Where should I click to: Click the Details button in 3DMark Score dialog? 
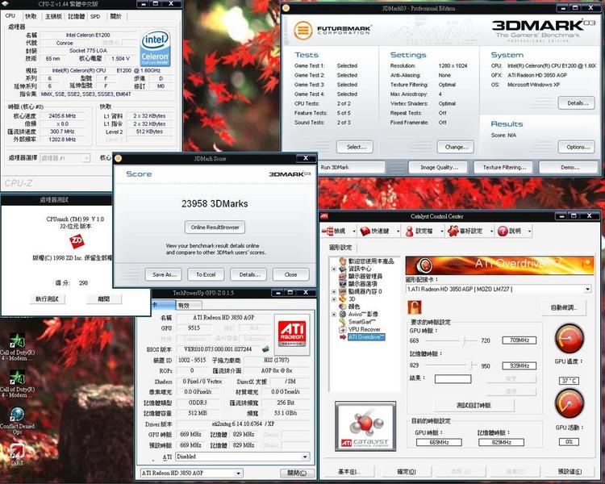point(248,275)
